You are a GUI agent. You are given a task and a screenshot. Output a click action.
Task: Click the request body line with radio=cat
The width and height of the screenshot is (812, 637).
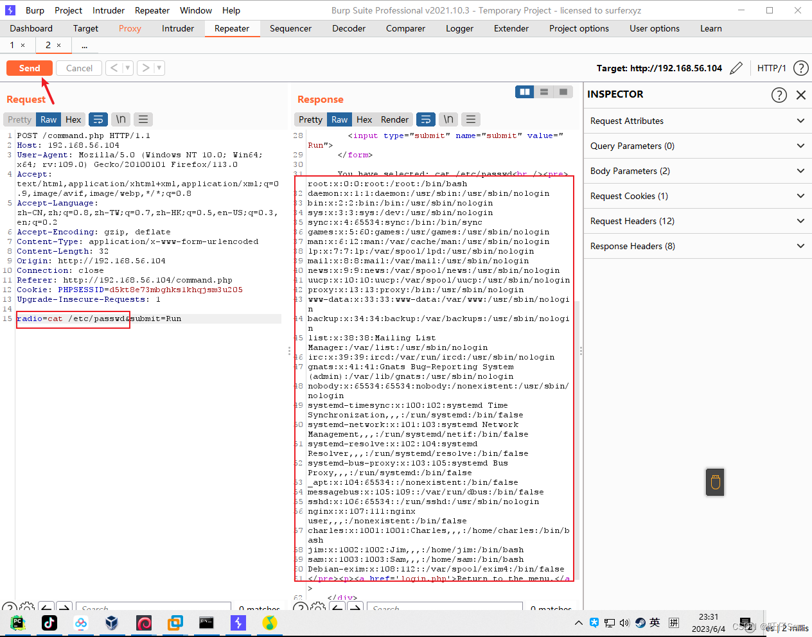coord(148,318)
